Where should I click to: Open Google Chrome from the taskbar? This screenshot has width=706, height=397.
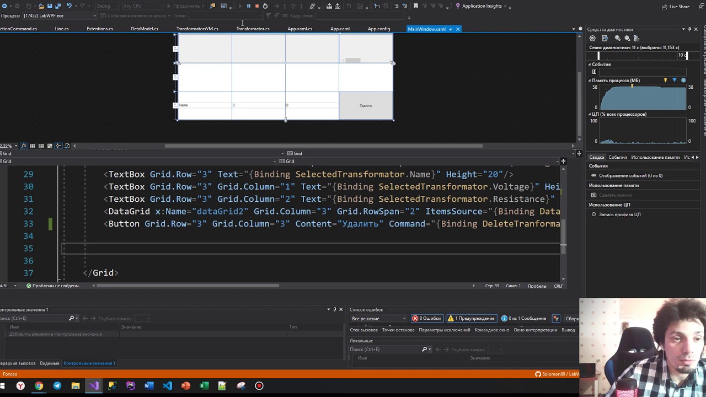[39, 386]
